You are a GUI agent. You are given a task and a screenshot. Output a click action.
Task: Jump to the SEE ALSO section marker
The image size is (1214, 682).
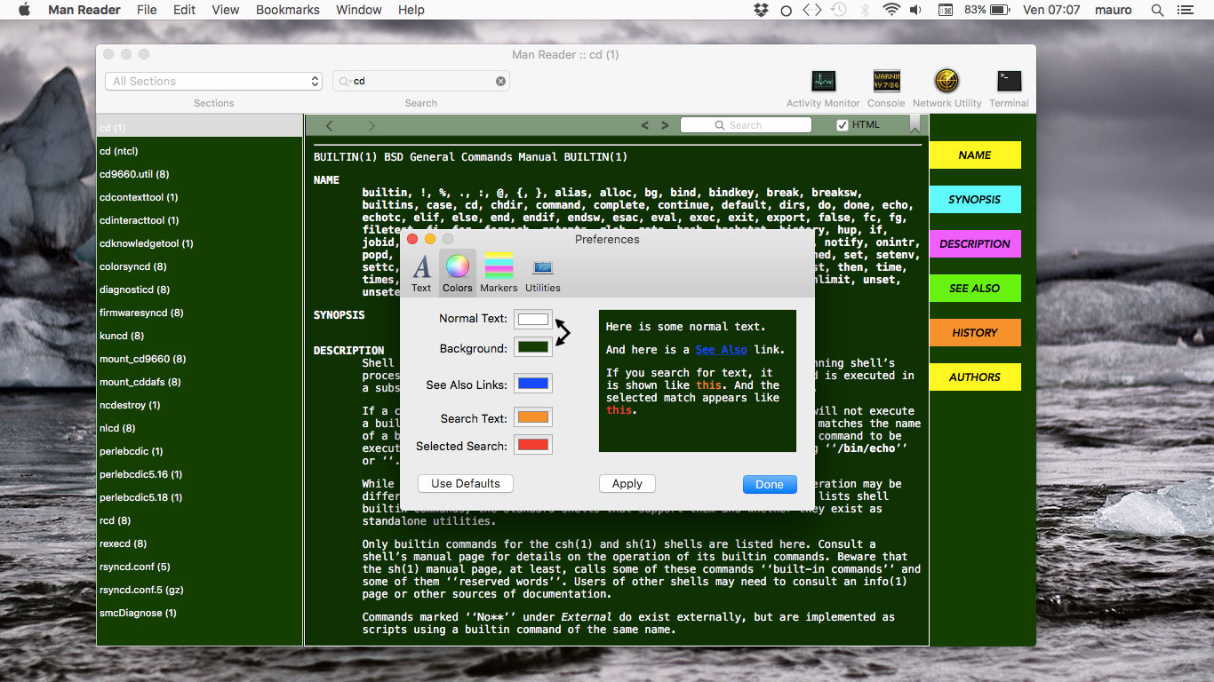(x=975, y=289)
